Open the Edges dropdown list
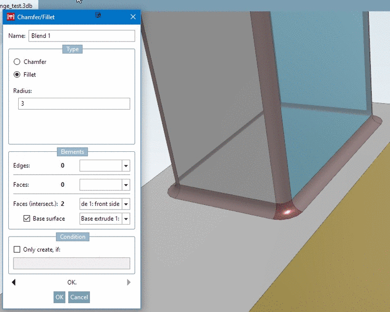 126,166
